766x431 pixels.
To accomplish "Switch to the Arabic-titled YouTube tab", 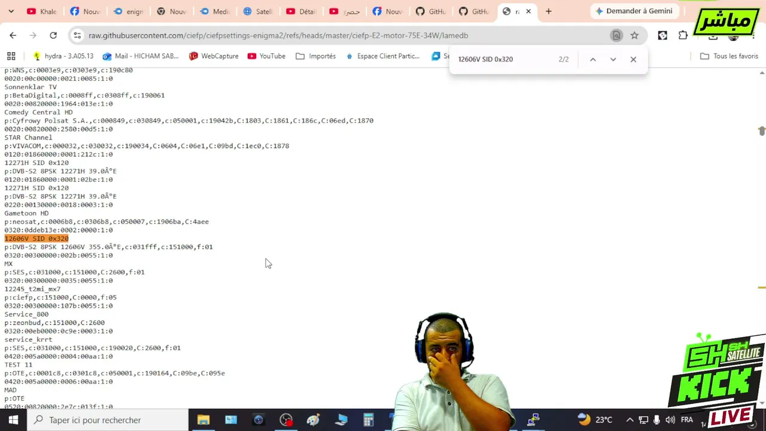I will coord(344,11).
